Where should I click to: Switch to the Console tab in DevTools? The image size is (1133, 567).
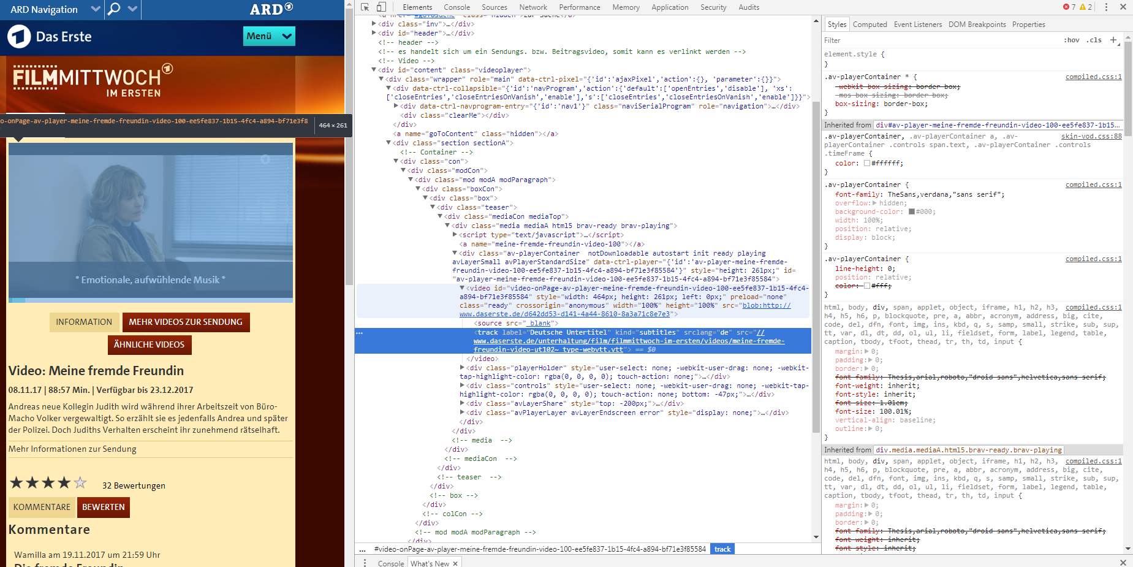[x=457, y=7]
